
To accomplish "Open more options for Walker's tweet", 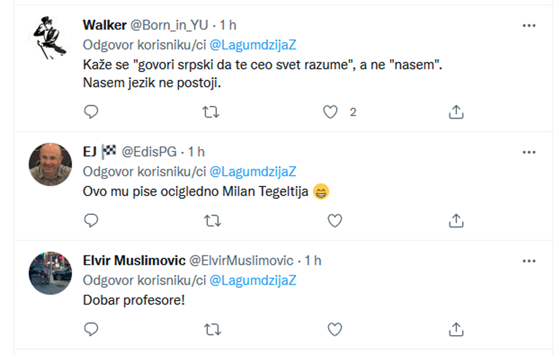I will pos(529,25).
